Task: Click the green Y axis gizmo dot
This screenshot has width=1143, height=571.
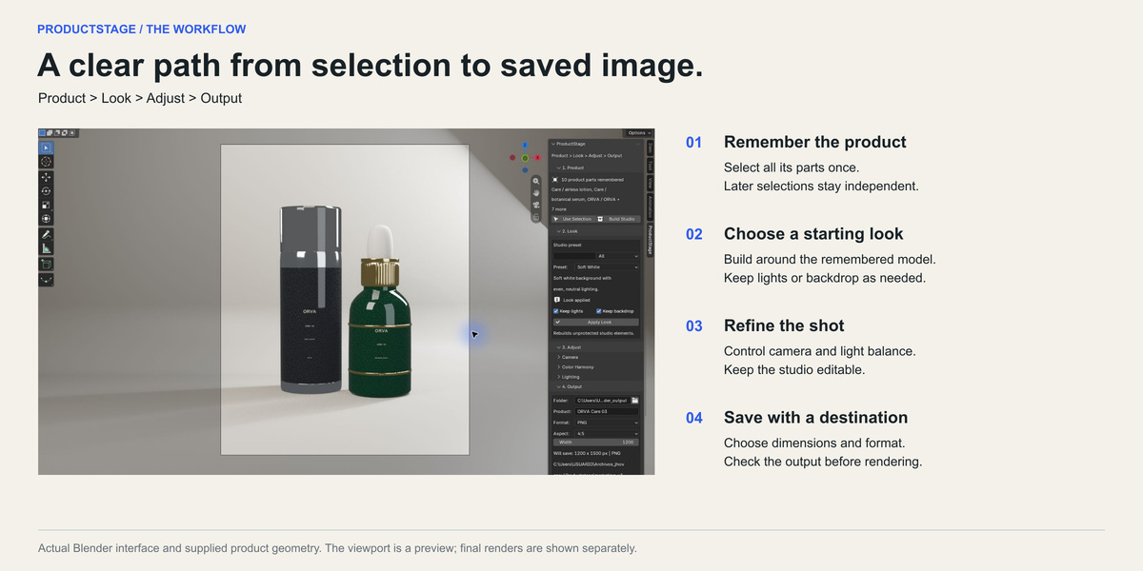Action: point(525,158)
